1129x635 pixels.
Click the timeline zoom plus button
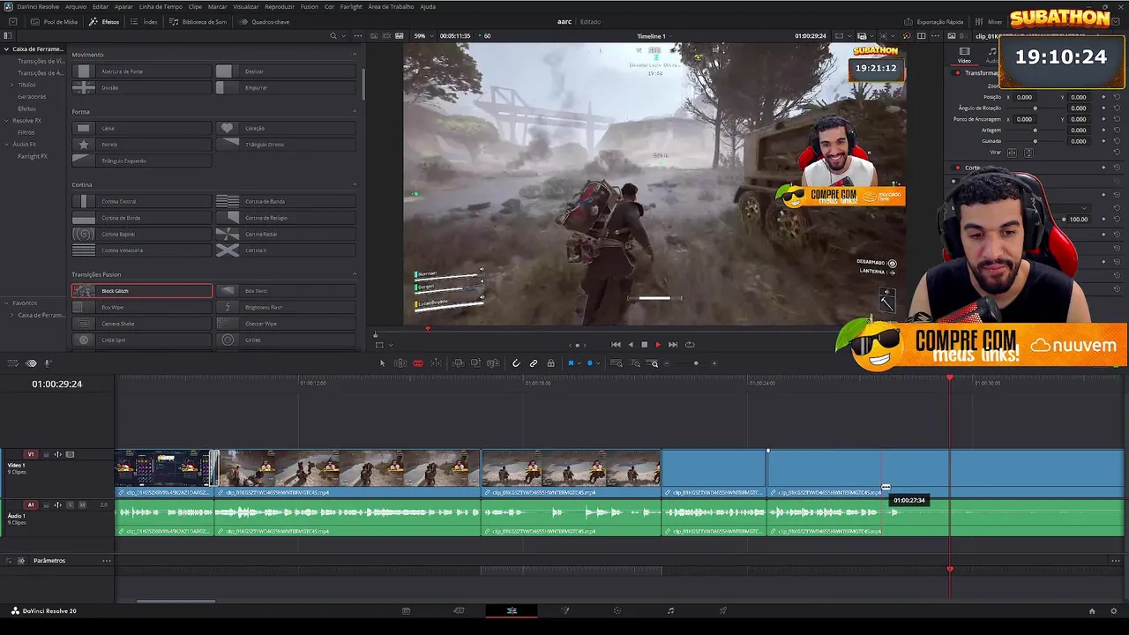click(714, 363)
